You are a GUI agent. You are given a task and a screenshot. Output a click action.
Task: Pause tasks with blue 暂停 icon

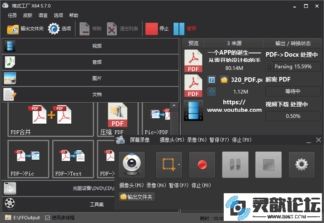pyautogui.click(x=179, y=29)
